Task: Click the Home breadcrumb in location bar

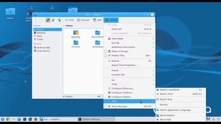Action: (69, 26)
